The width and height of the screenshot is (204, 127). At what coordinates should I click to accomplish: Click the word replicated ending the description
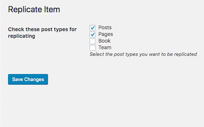(186, 54)
